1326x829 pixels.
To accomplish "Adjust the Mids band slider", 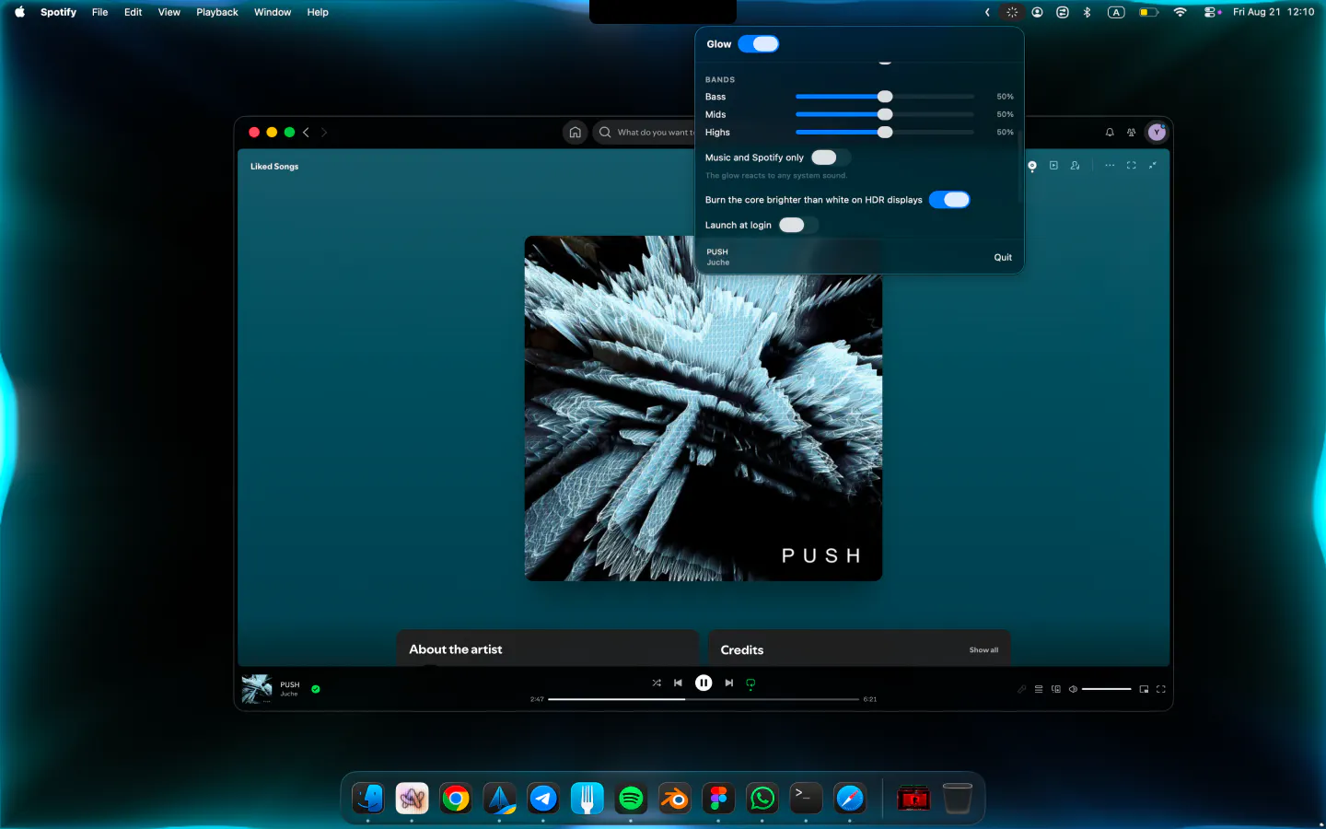I will [x=885, y=114].
